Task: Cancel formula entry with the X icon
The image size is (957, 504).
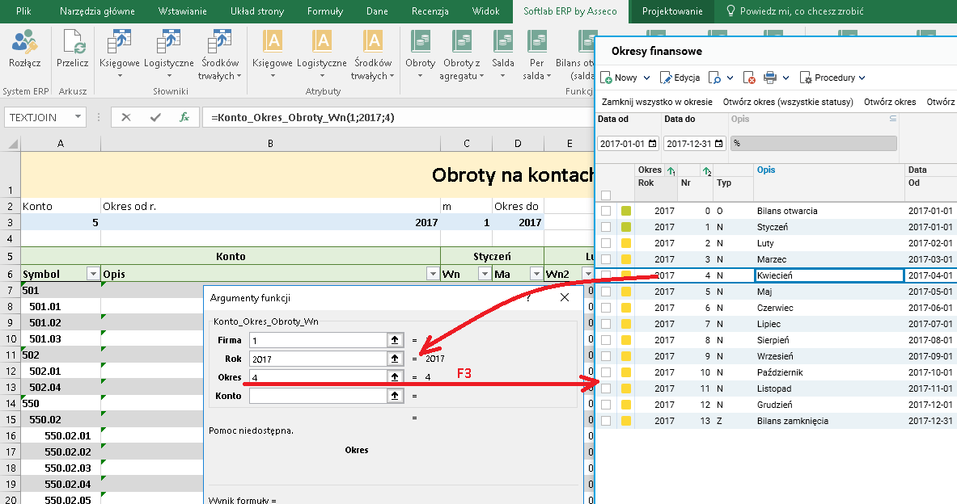Action: click(126, 117)
